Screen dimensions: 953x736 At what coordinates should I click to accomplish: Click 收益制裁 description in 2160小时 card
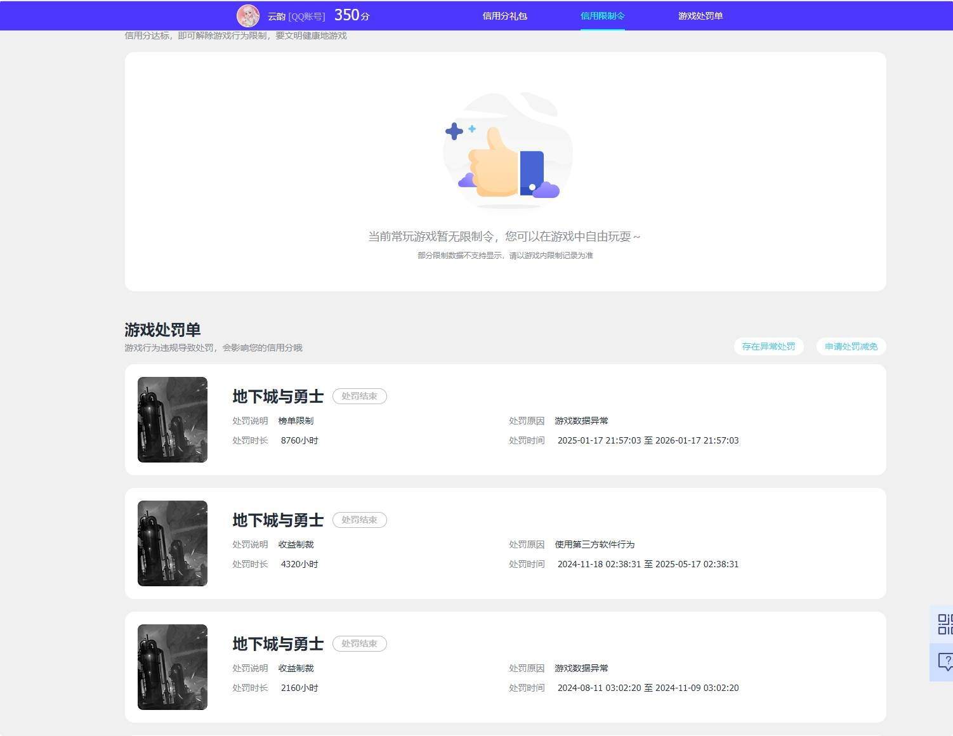point(296,668)
